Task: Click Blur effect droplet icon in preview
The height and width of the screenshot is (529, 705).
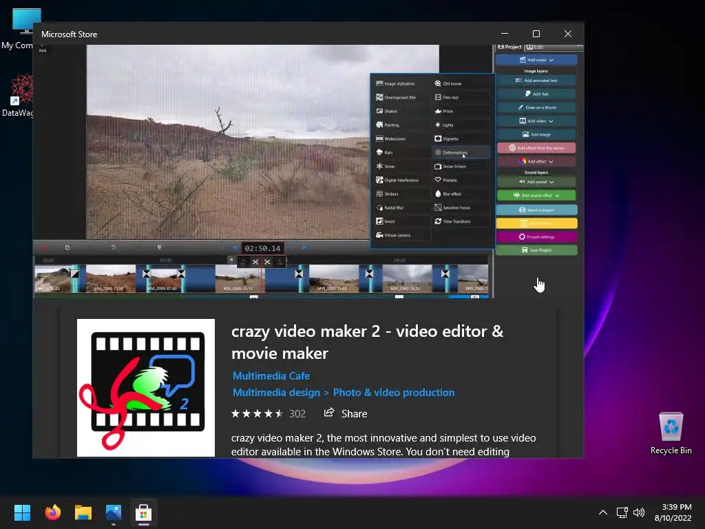Action: coord(438,194)
